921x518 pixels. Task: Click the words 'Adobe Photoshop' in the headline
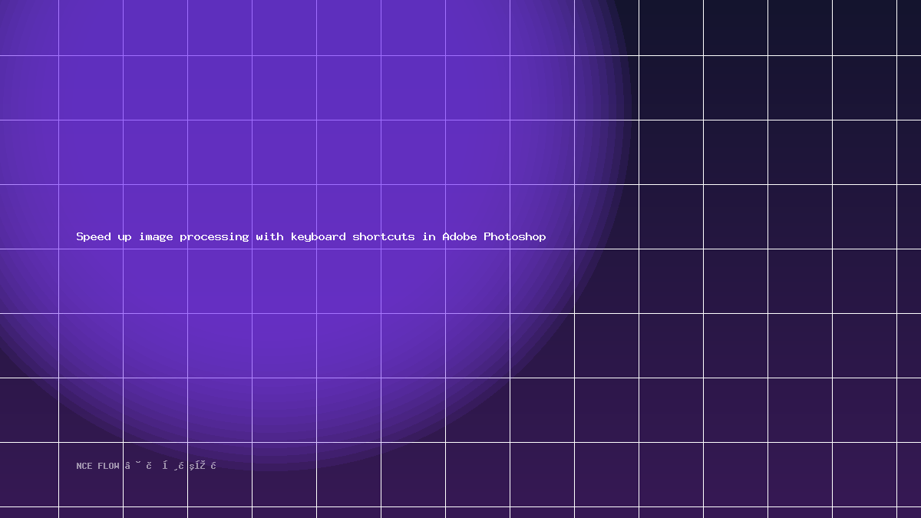[494, 237]
